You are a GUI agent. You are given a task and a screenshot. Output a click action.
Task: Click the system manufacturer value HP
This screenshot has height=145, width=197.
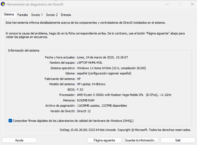tap(79, 79)
